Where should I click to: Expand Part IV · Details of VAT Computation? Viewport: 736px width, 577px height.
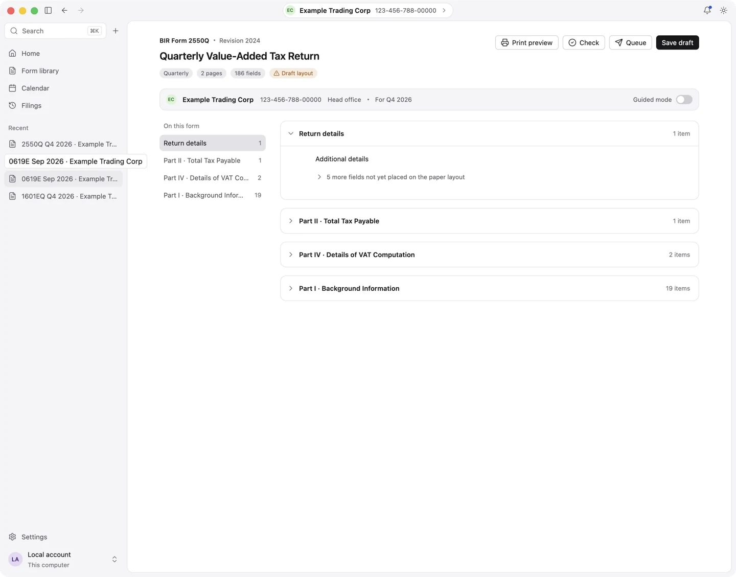[489, 255]
